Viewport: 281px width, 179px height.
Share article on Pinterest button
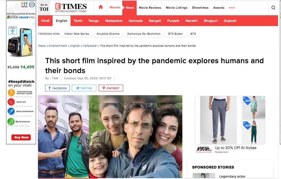[x=111, y=88]
